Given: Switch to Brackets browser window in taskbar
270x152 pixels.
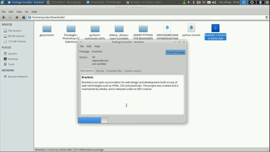Looking at the screenshot, I should tap(144, 3).
